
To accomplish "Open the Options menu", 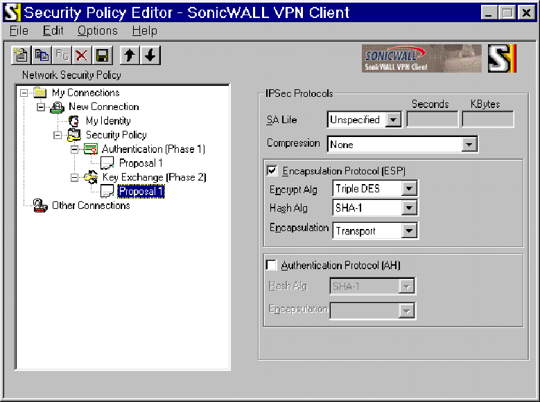I will click(98, 31).
